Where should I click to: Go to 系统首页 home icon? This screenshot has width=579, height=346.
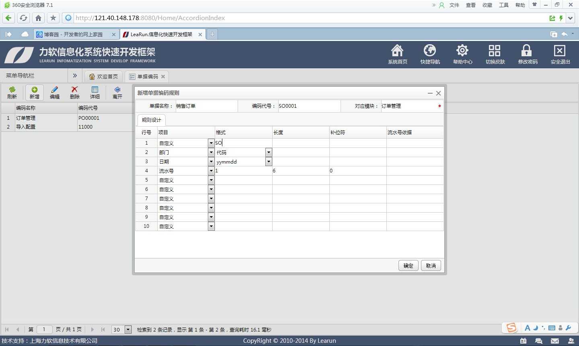pos(397,53)
